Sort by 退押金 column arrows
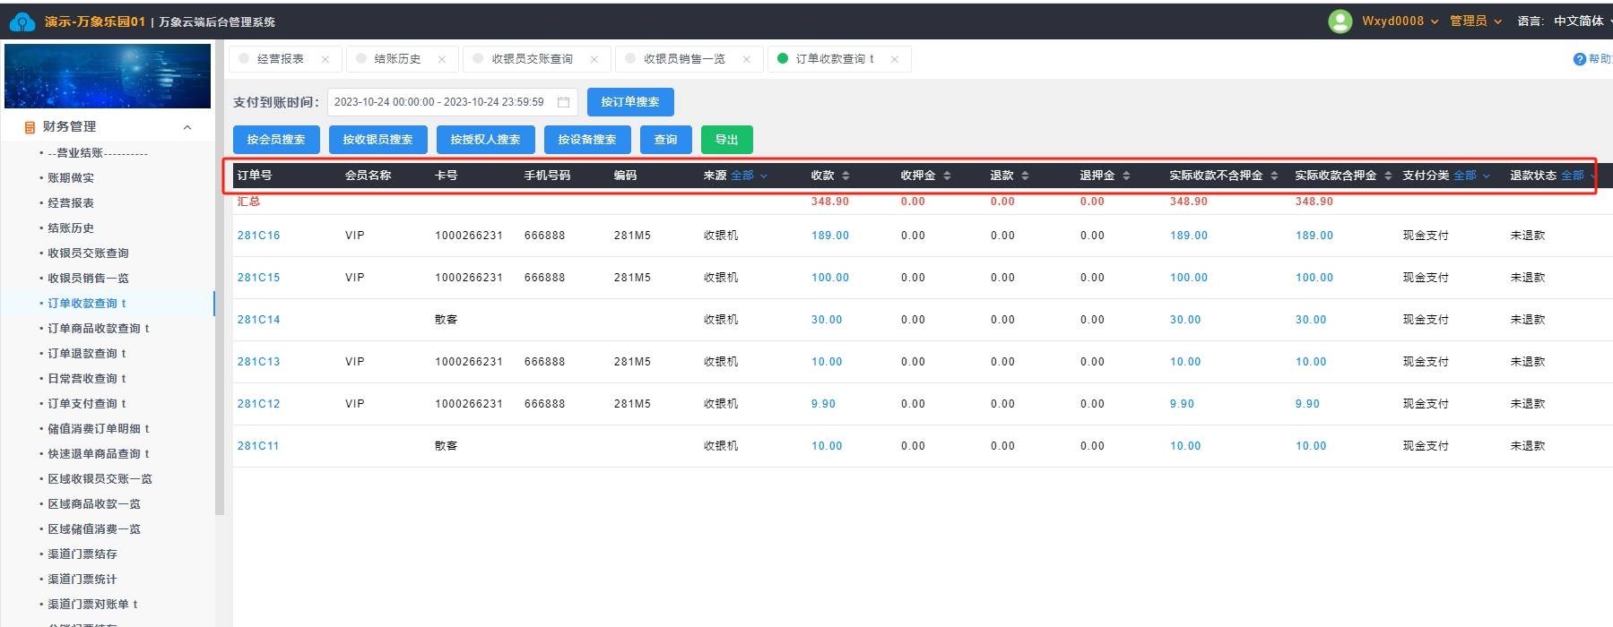1613x627 pixels. point(1126,176)
